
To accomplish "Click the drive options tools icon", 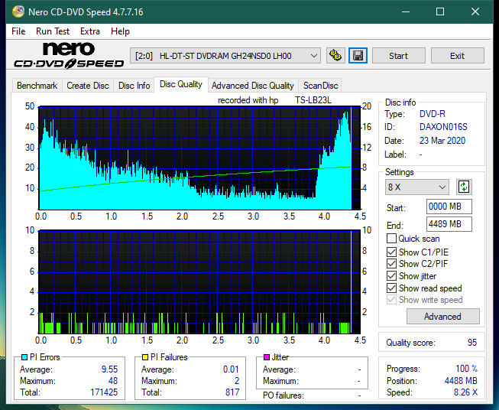I will pyautogui.click(x=335, y=56).
